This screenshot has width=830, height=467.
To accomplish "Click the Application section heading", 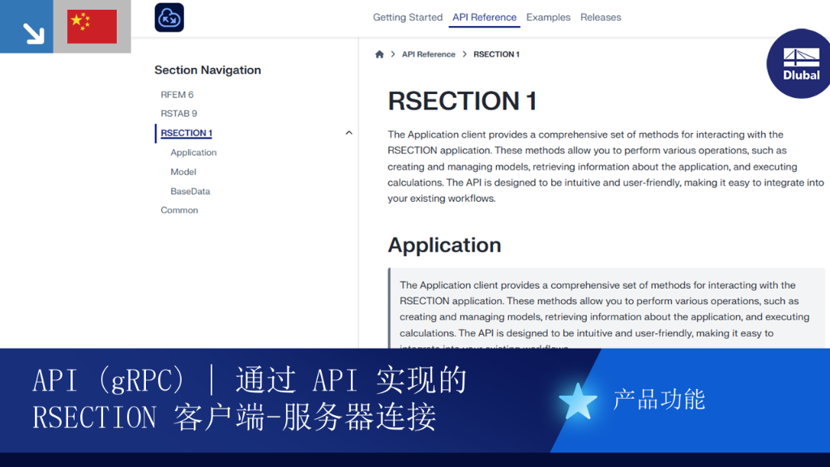I will [x=445, y=245].
